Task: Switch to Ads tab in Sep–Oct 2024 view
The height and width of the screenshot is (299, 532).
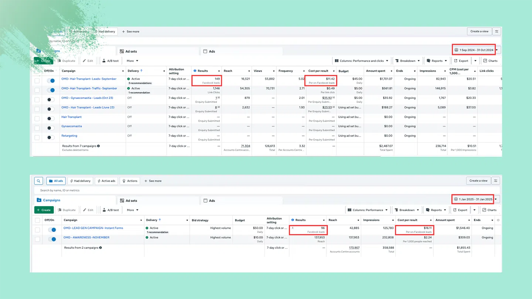Action: [242, 51]
